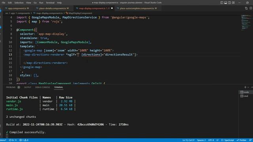The image size is (253, 142).
Task: Click '@Component' decorator on line 7
Action: pyautogui.click(x=25, y=30)
